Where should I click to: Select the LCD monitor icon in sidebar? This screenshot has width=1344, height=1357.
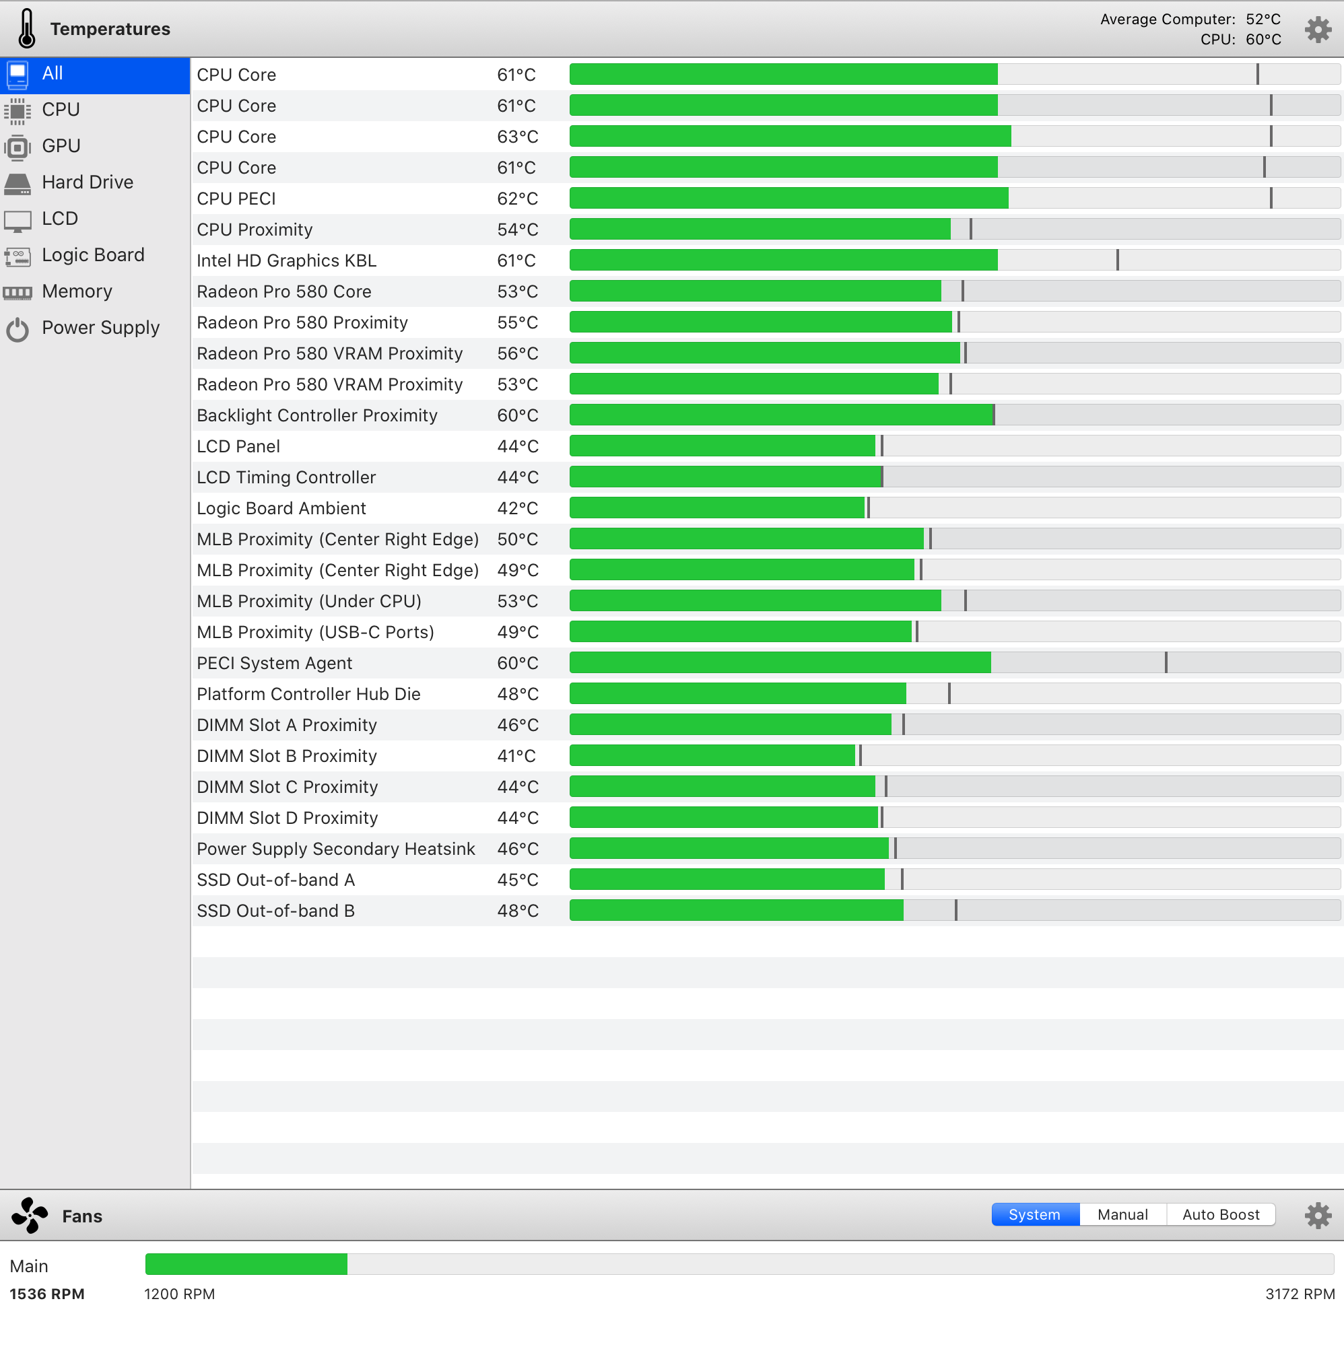pos(18,220)
